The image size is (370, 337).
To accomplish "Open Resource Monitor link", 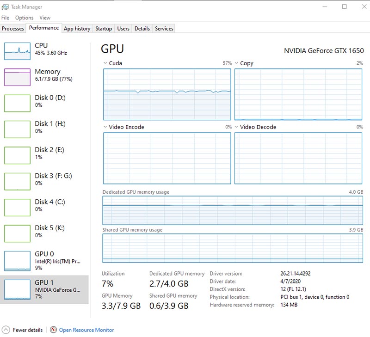I will point(86,330).
